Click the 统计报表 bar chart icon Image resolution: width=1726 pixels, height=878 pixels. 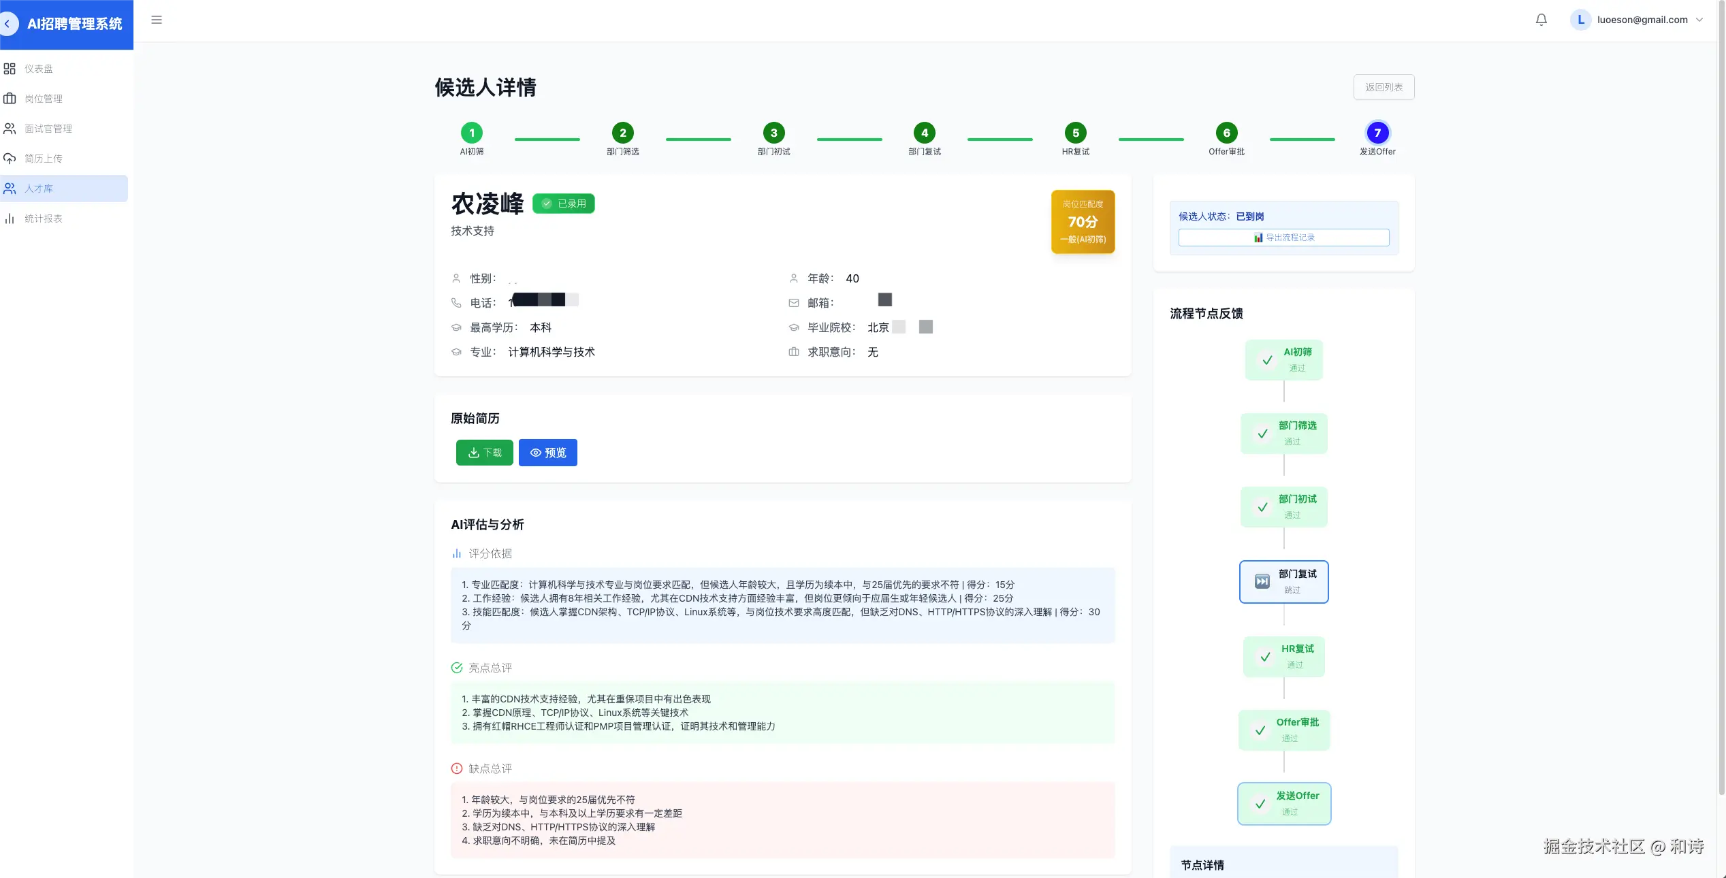pyautogui.click(x=10, y=218)
